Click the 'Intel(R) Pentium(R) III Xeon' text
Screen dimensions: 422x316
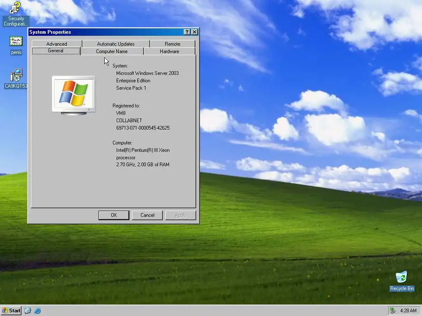143,150
